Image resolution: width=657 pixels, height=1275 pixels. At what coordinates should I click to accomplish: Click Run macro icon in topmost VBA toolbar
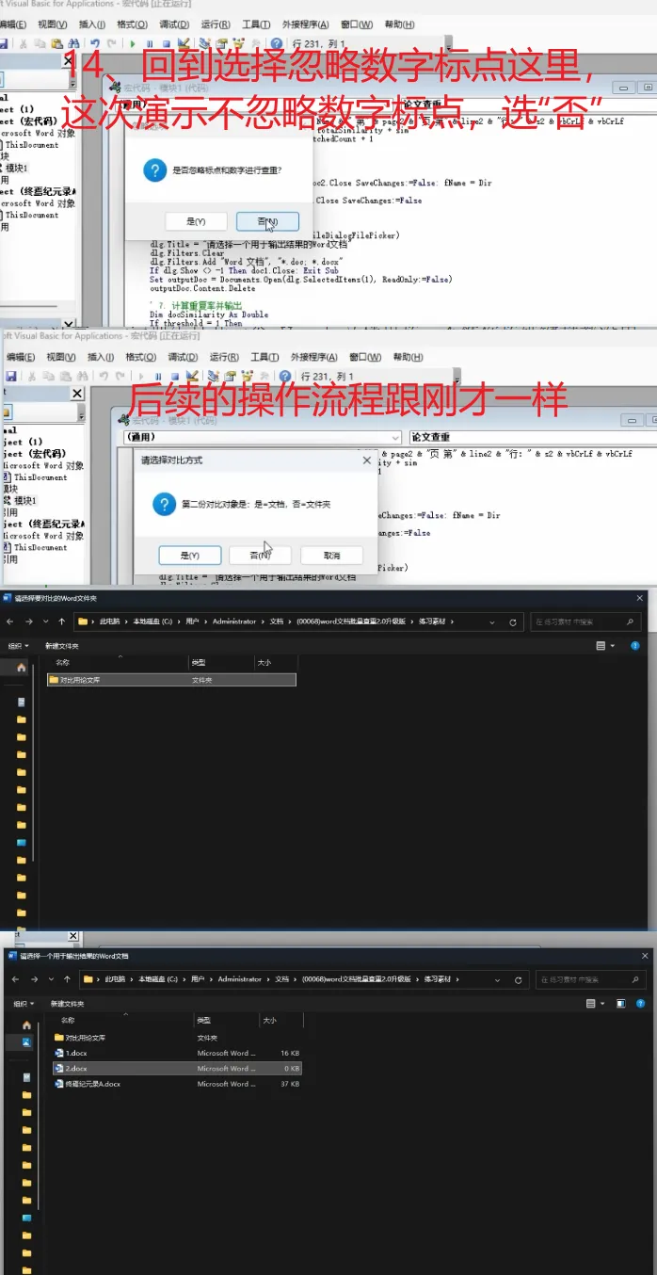click(132, 43)
